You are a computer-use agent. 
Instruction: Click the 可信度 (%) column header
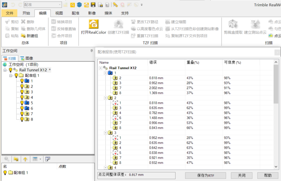241,62
